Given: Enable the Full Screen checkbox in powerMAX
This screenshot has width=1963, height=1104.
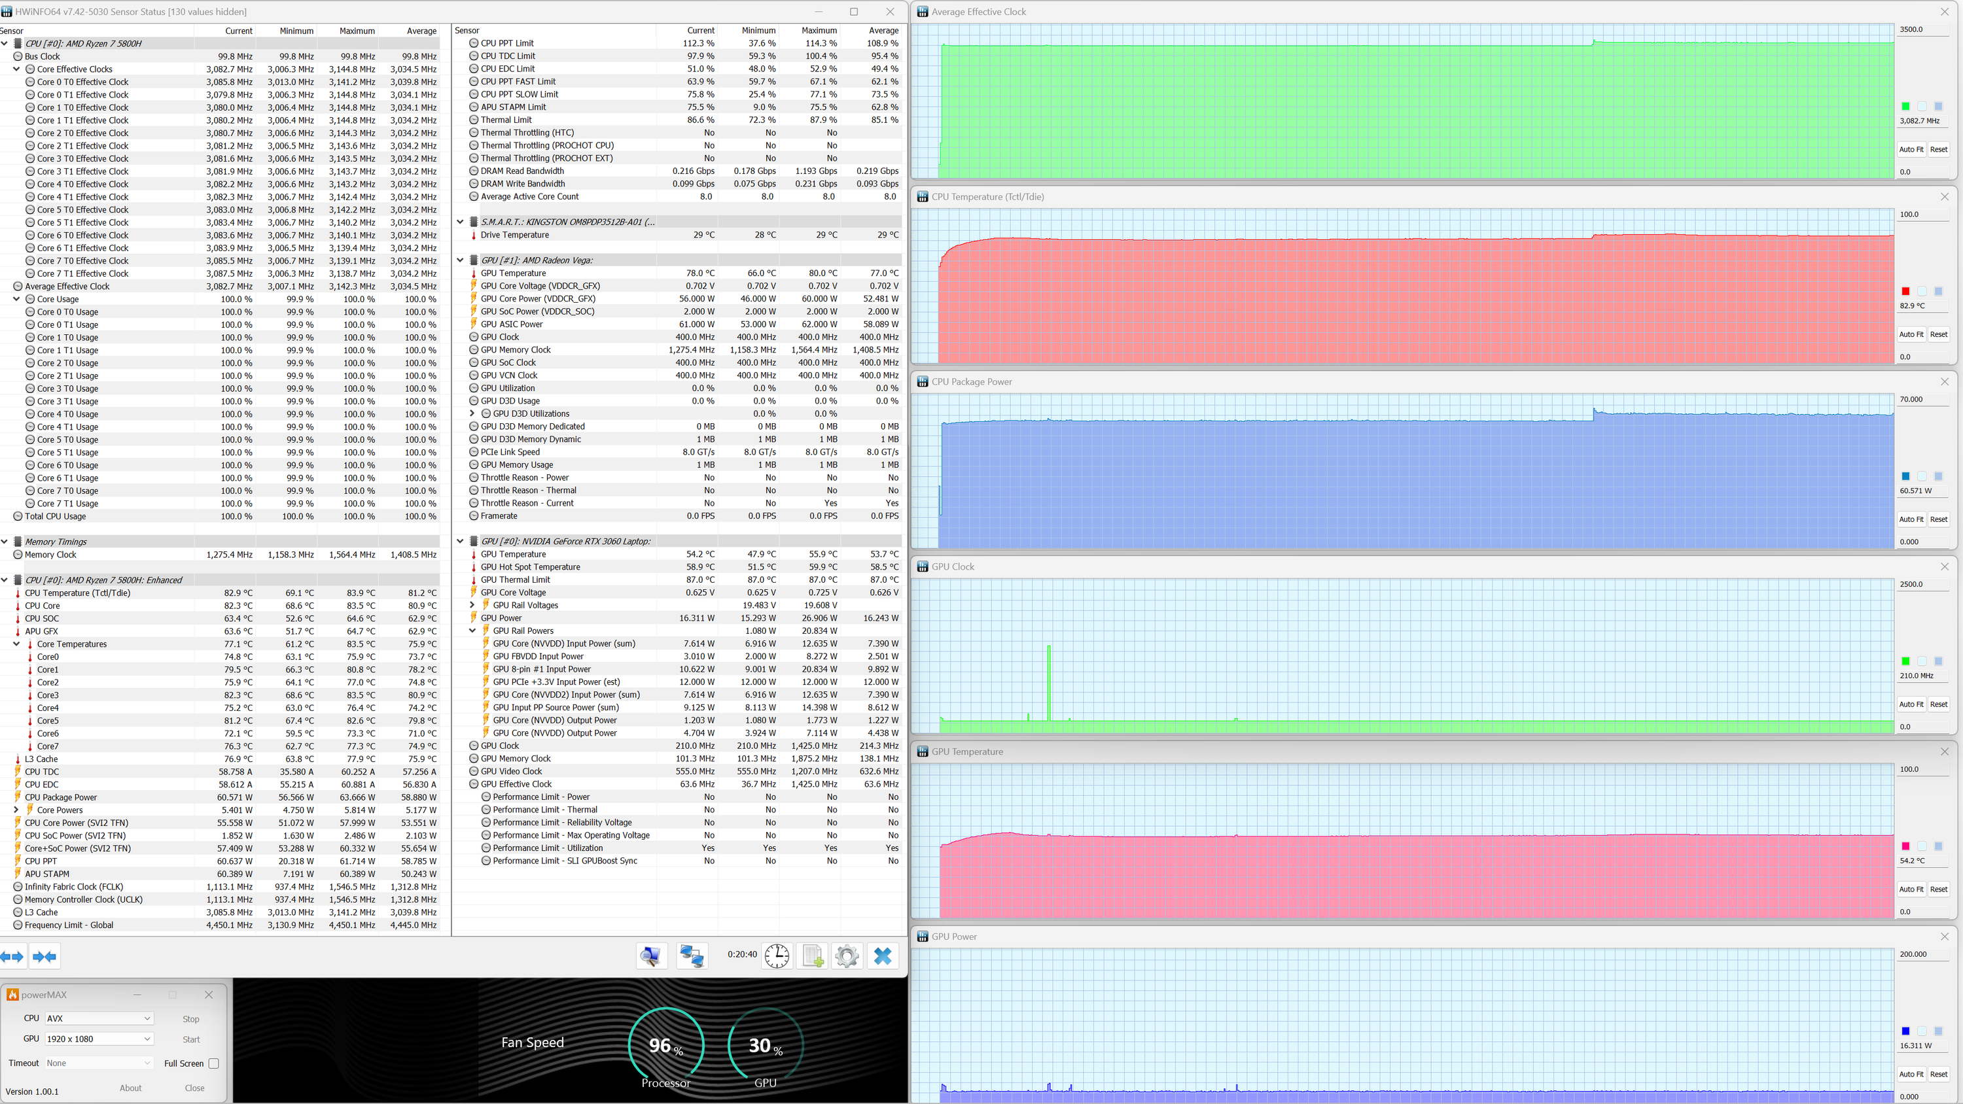Looking at the screenshot, I should (x=213, y=1063).
